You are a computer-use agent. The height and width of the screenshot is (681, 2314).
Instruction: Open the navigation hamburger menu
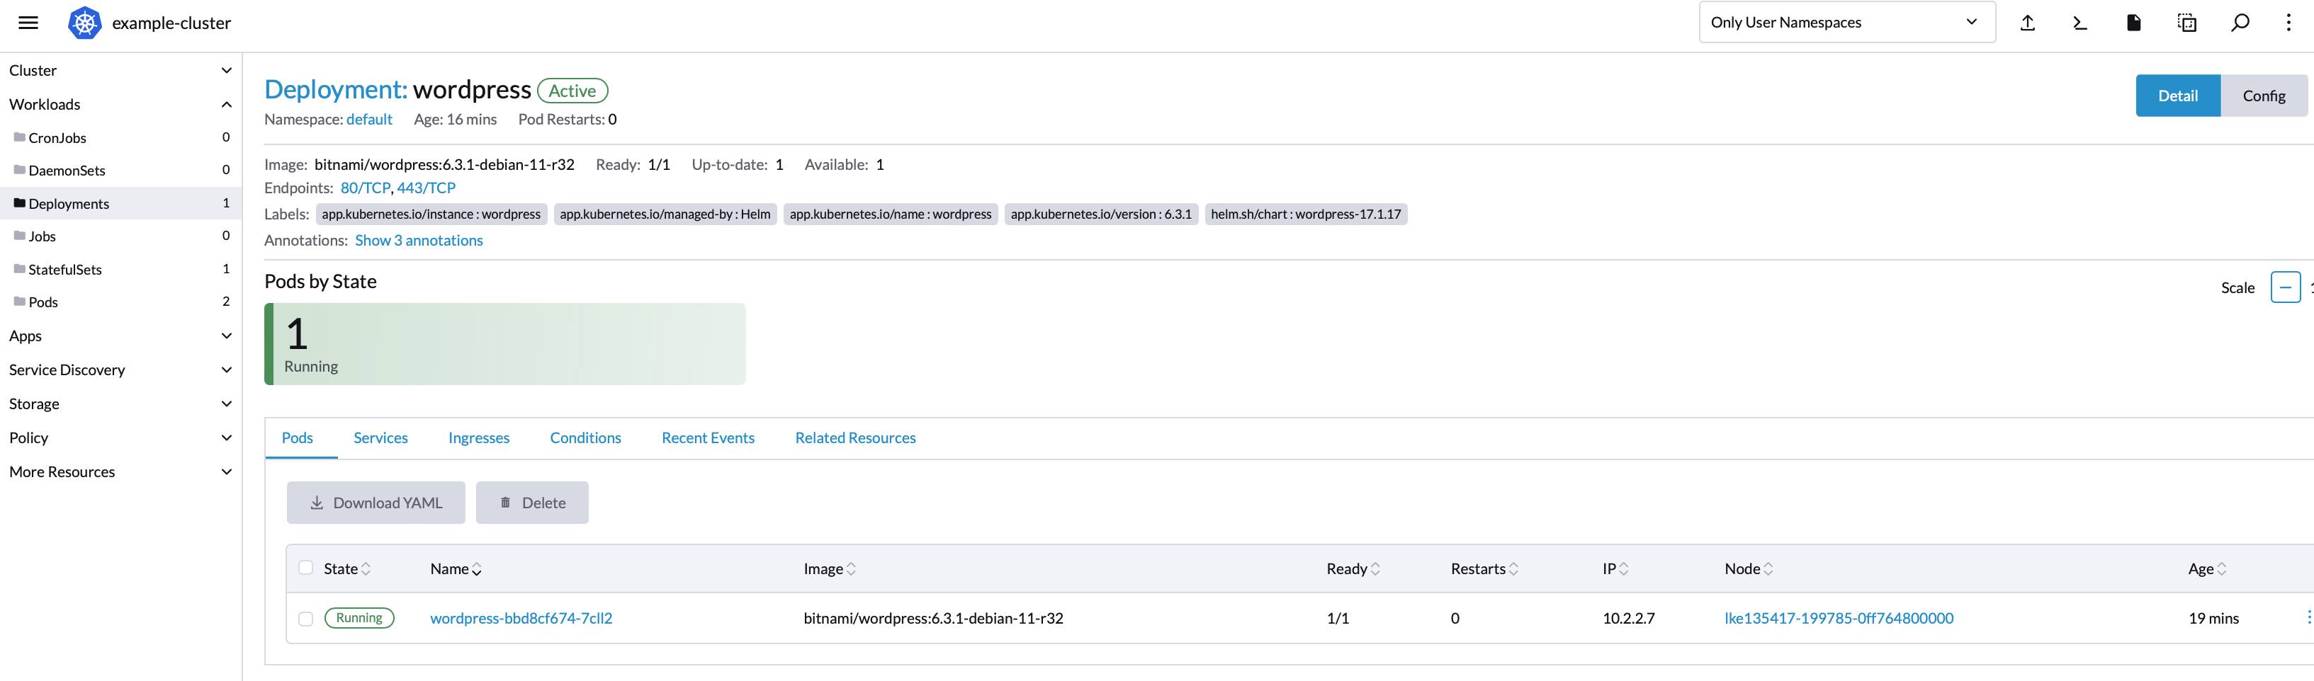point(28,23)
